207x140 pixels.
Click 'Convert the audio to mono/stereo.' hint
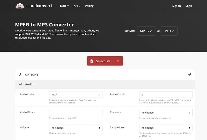pos(155,118)
